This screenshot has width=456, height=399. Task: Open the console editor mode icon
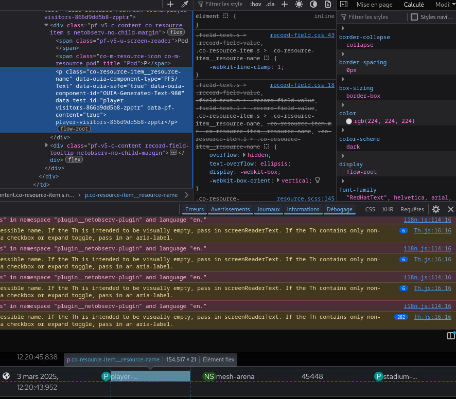click(450, 336)
